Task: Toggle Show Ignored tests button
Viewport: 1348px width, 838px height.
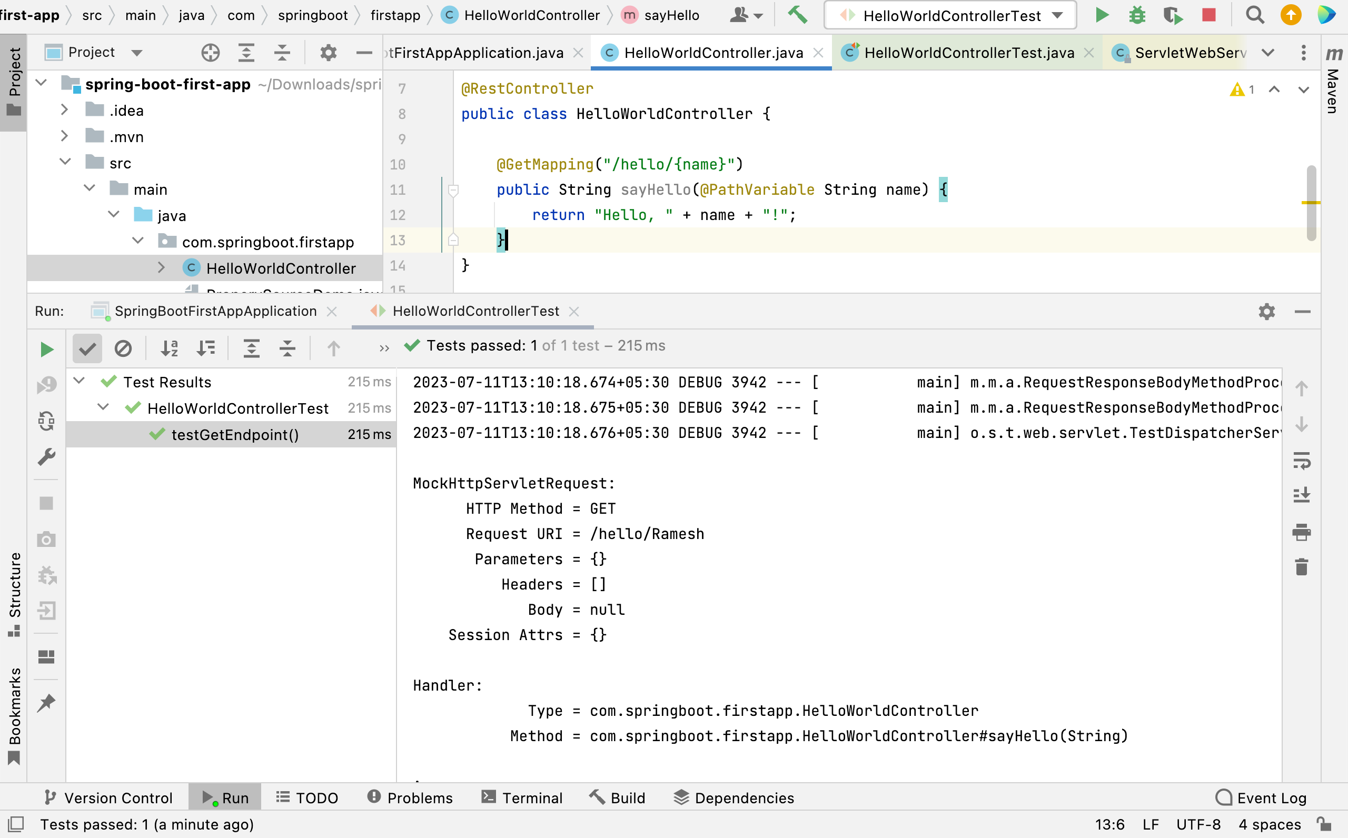Action: 123,348
